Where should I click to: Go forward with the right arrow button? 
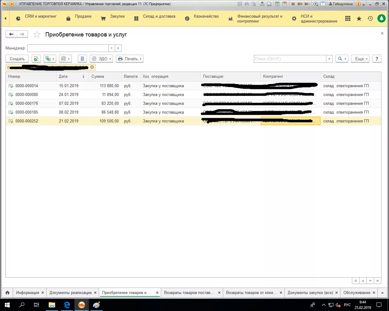(22, 34)
